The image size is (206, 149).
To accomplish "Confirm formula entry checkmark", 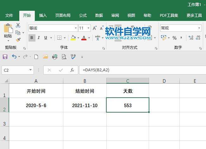I will coord(61,70).
